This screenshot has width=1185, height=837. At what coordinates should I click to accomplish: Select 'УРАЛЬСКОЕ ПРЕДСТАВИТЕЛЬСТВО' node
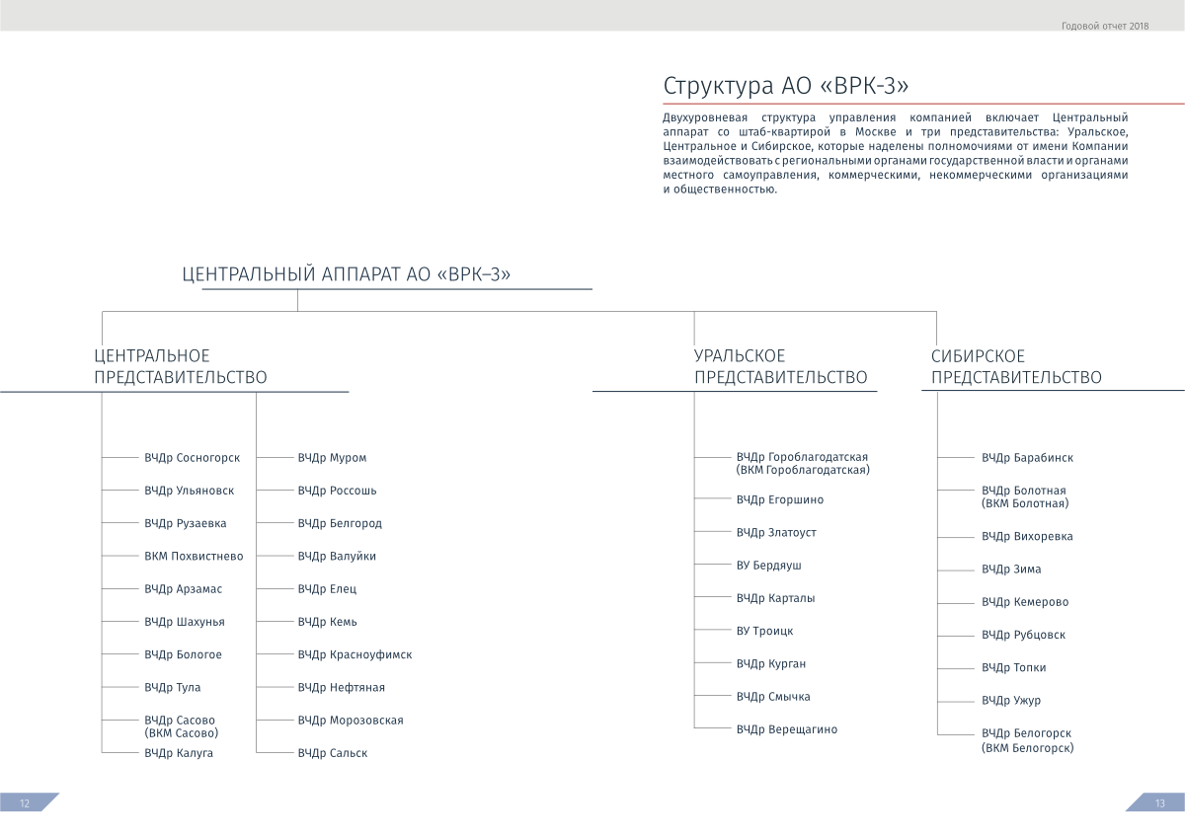pyautogui.click(x=780, y=367)
